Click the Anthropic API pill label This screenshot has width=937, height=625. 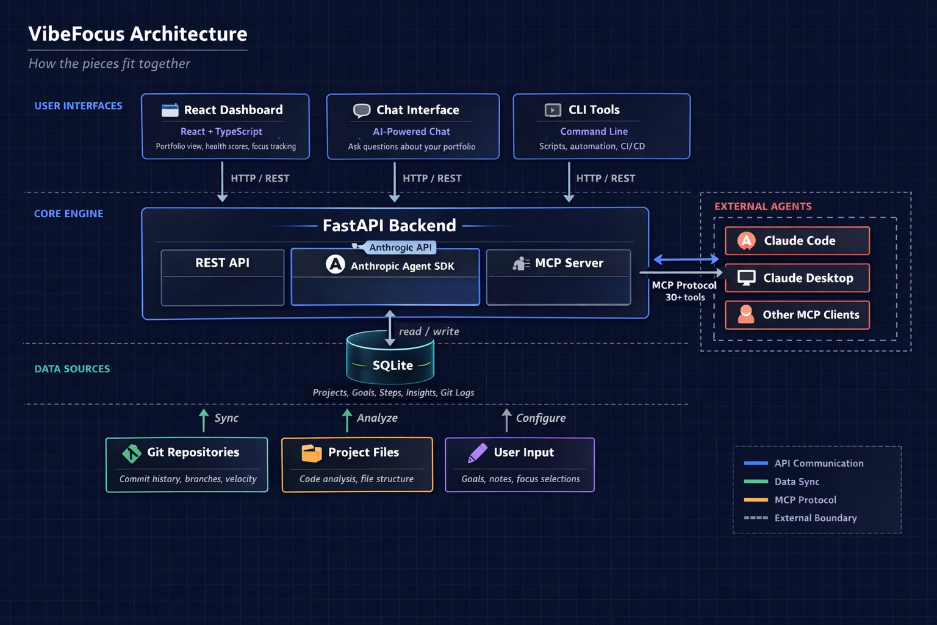click(400, 247)
